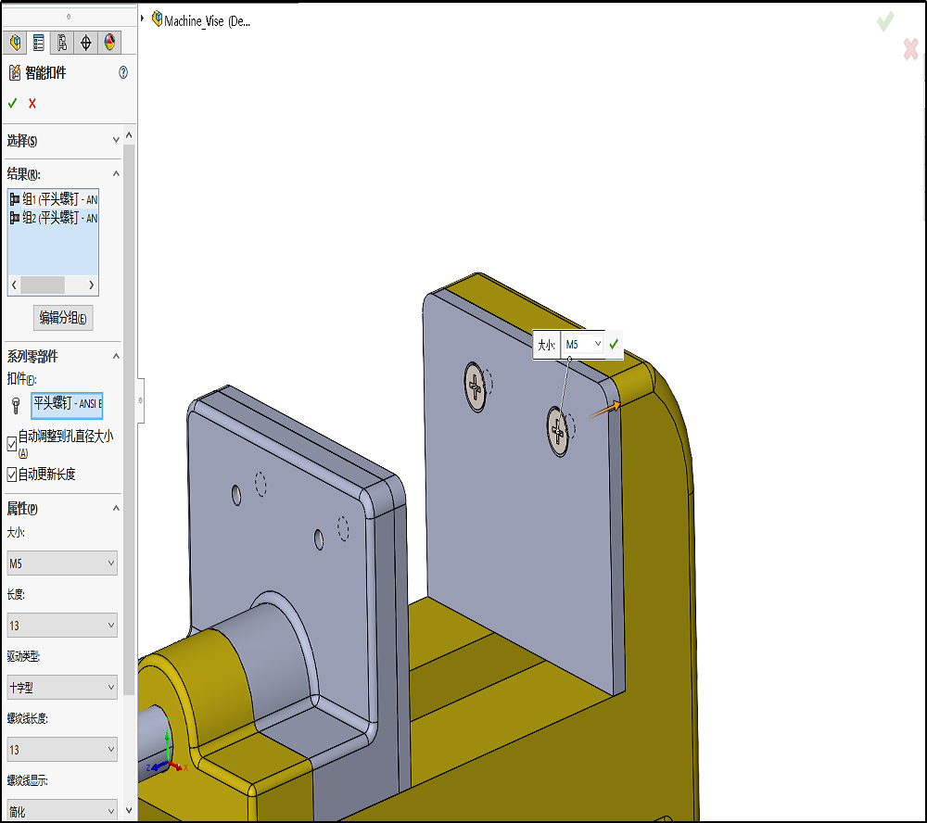Expand the 选择(S) section

[116, 140]
